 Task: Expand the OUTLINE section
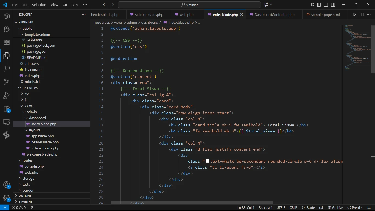pos(25,196)
